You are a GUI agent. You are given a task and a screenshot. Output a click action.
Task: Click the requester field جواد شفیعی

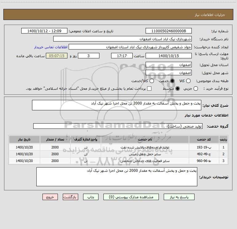(x=130, y=47)
